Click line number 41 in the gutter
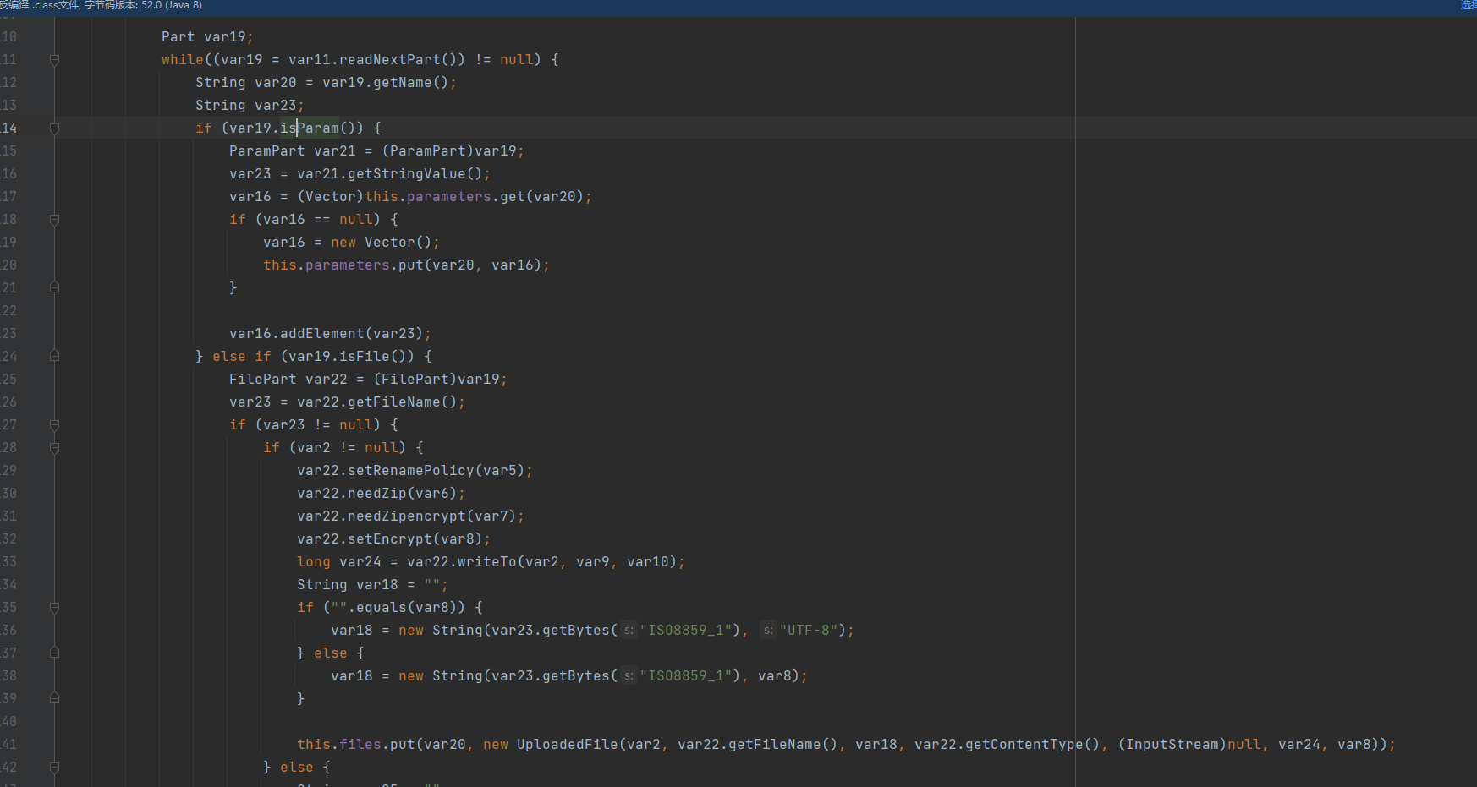Viewport: 1477px width, 787px height. tap(9, 745)
